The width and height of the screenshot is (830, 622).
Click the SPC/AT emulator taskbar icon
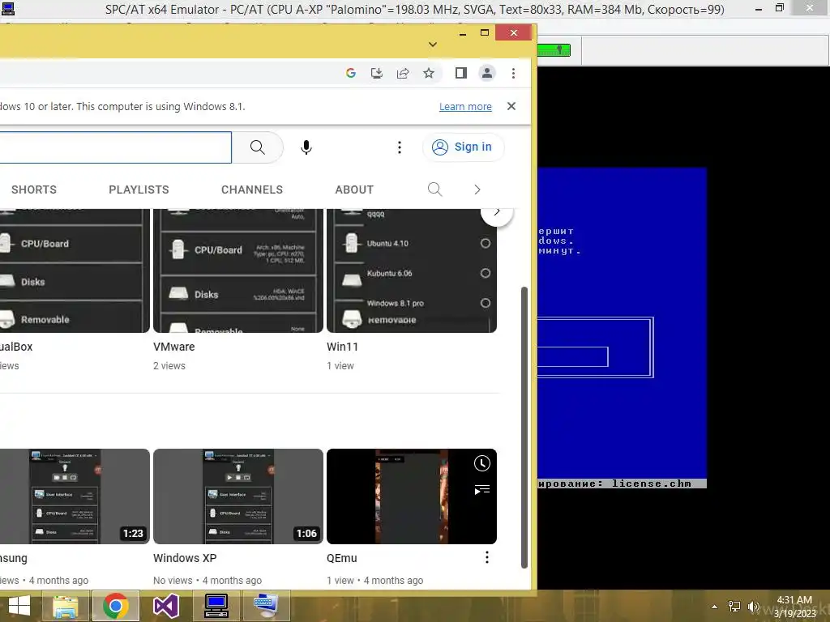click(x=216, y=606)
